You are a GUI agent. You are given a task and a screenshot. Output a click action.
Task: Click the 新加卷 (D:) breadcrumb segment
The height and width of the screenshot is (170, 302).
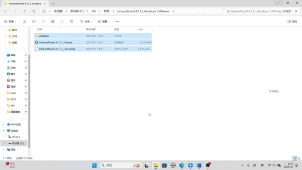click(77, 11)
